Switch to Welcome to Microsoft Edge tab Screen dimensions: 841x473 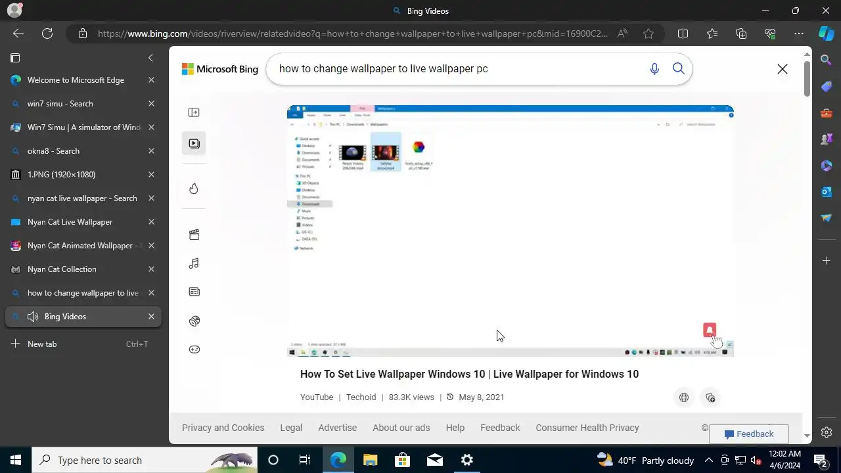point(76,80)
